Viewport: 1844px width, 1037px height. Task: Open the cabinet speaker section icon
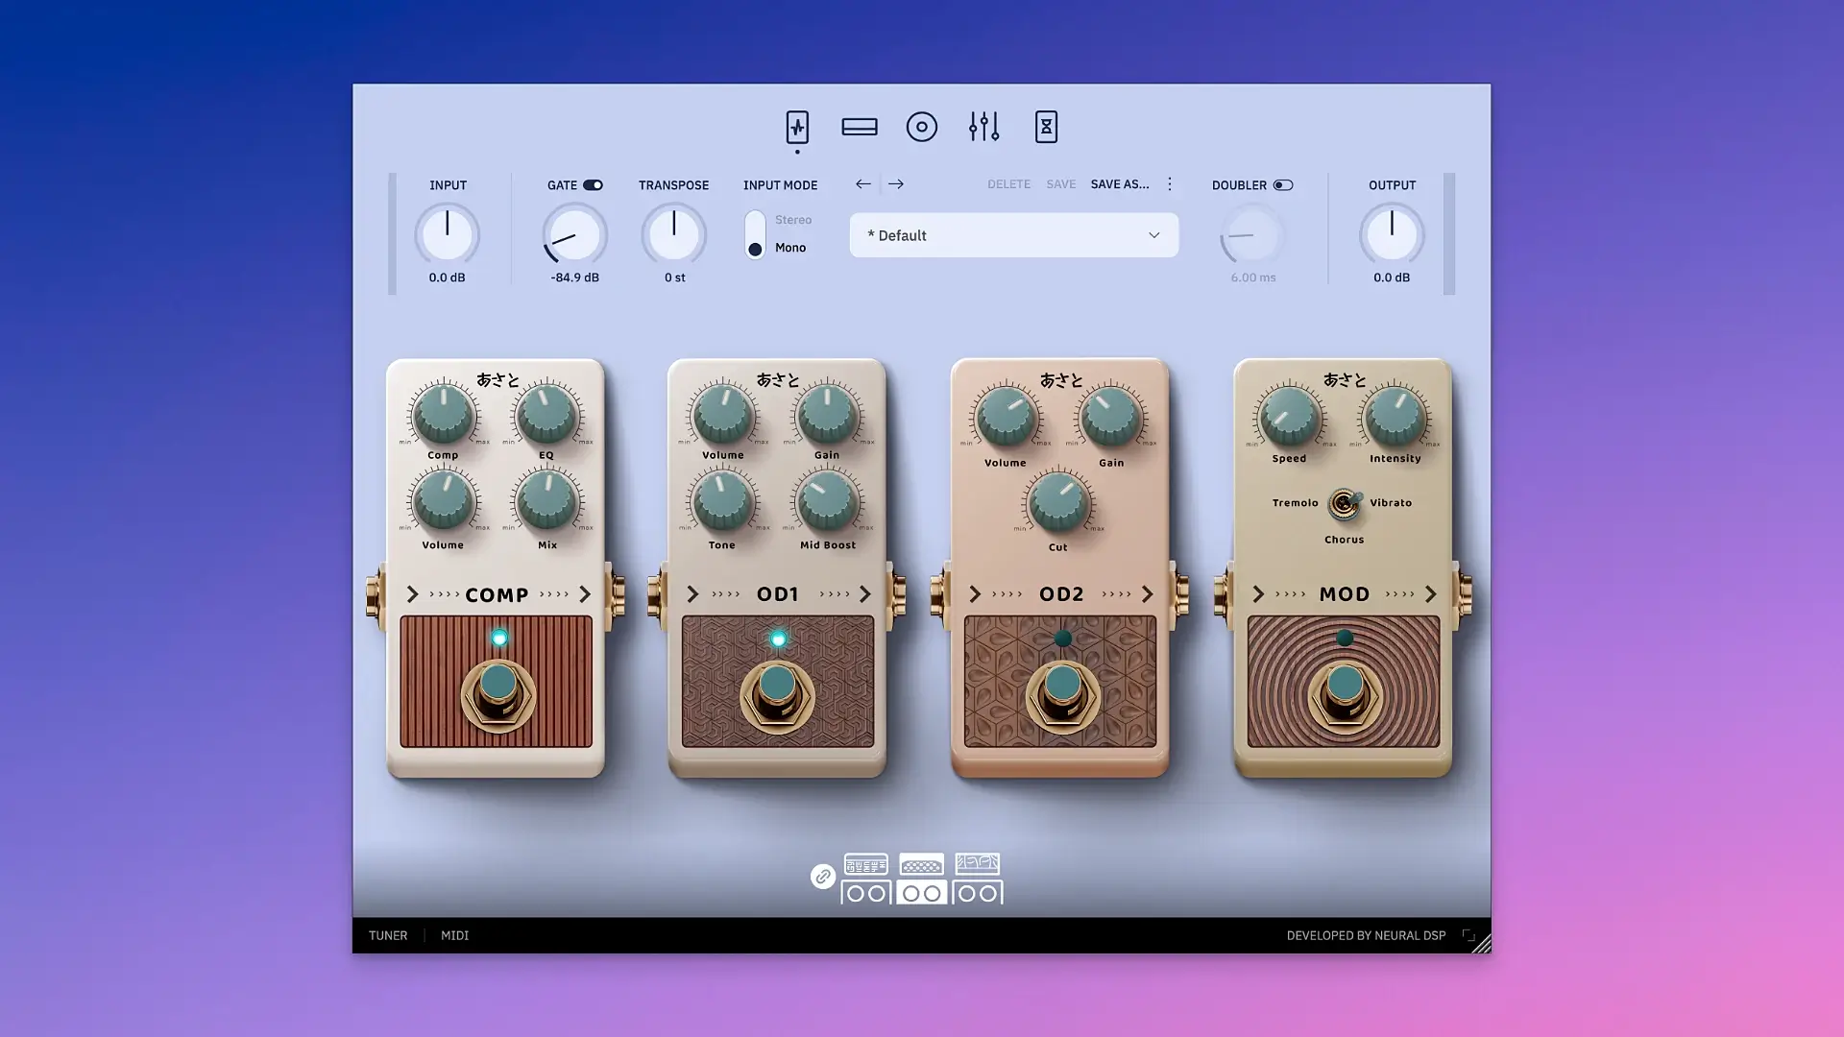click(x=922, y=127)
